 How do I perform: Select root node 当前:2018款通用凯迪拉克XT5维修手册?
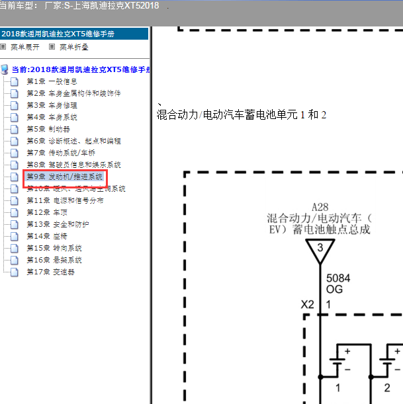(x=81, y=69)
